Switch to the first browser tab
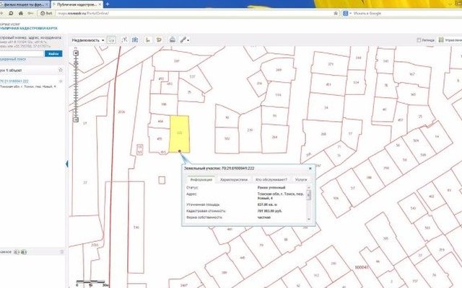Image resolution: width=462 pixels, height=288 pixels. [x=25, y=5]
